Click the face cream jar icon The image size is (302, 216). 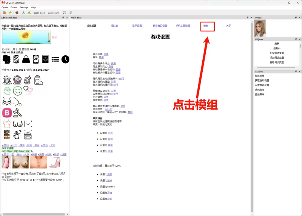[28, 135]
